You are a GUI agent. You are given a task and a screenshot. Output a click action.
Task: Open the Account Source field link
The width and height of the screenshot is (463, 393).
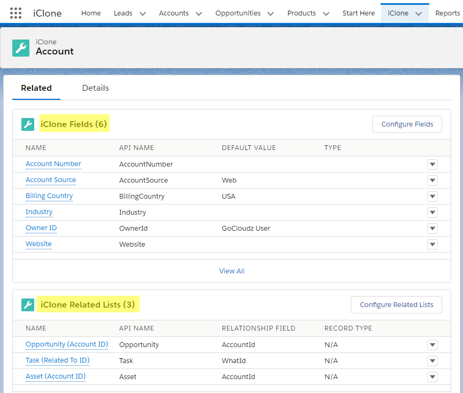coord(51,180)
